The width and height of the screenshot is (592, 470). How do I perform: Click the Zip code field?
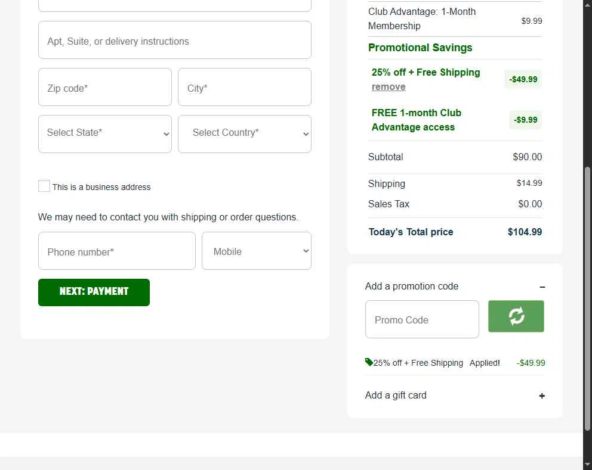point(105,87)
